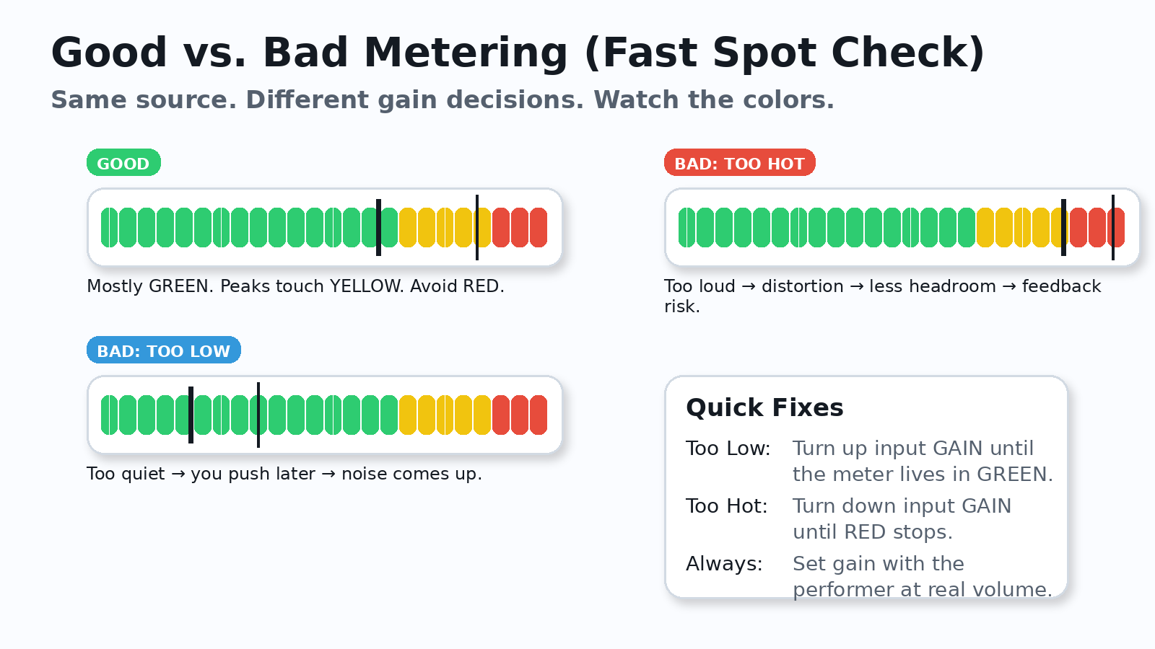Click the thick level marker on GOOD meter
Image resolution: width=1155 pixels, height=649 pixels.
378,227
